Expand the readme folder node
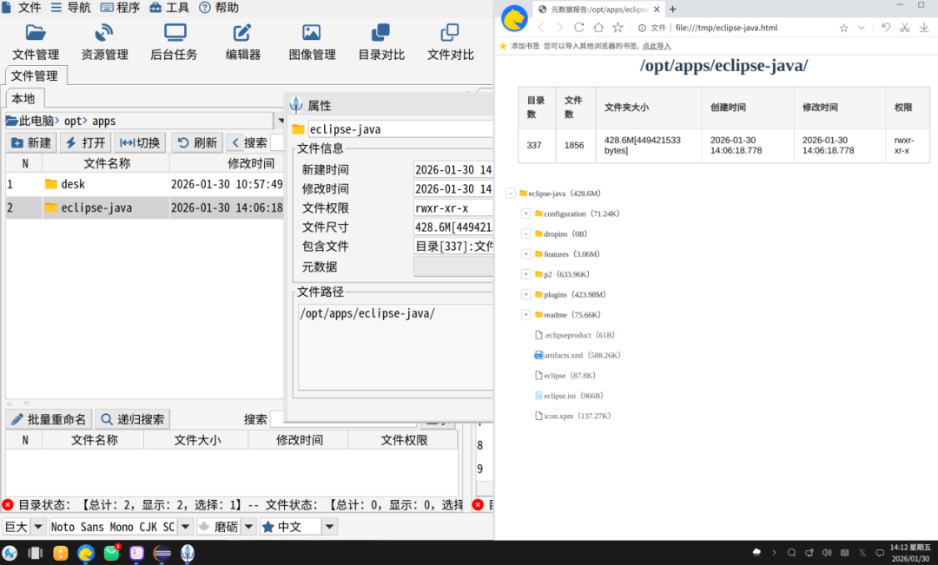 [x=525, y=314]
